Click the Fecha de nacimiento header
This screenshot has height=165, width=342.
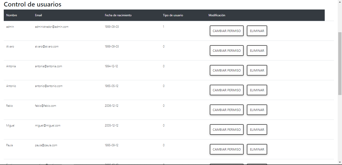point(118,15)
